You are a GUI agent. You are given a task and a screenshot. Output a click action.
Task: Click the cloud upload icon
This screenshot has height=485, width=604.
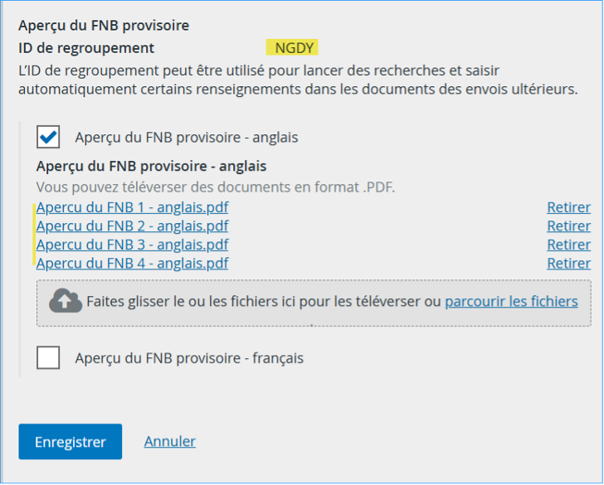click(x=66, y=301)
